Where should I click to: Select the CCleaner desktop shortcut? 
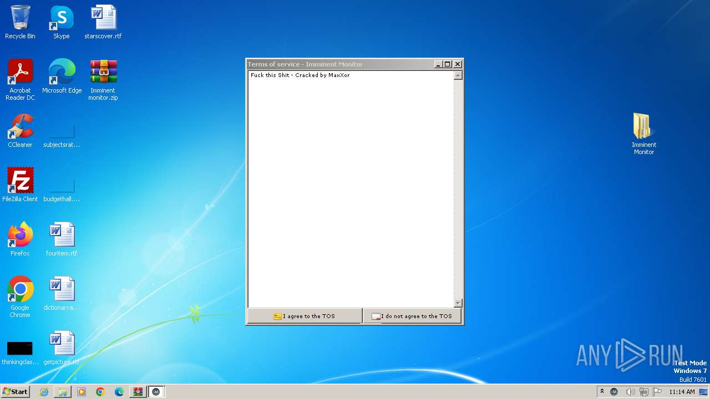[20, 131]
